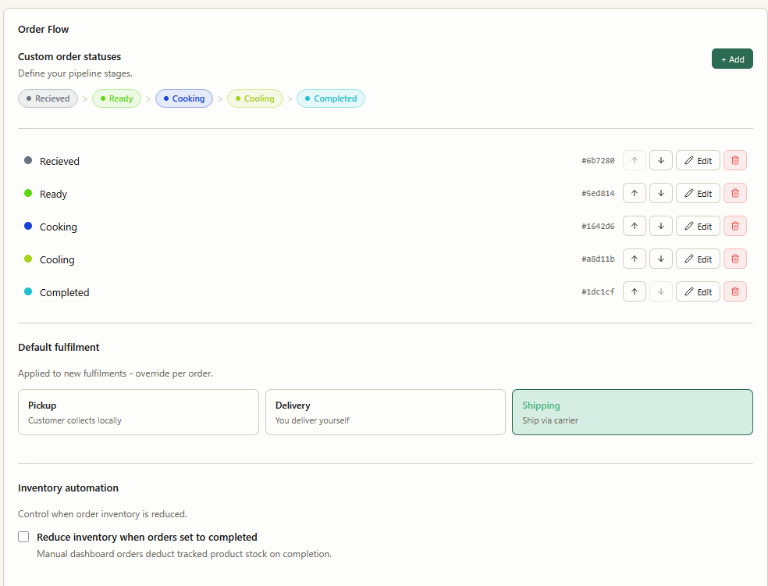This screenshot has width=768, height=586.
Task: Select Delivery as default fulfilment
Action: point(386,412)
